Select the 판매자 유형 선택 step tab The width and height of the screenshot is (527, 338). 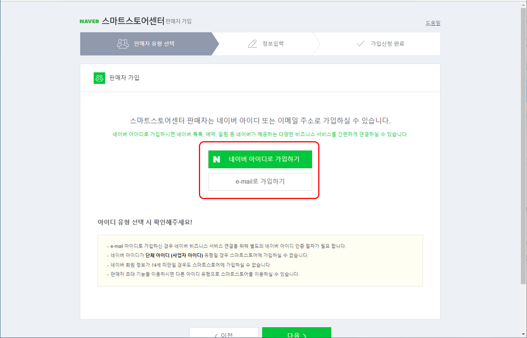point(149,44)
